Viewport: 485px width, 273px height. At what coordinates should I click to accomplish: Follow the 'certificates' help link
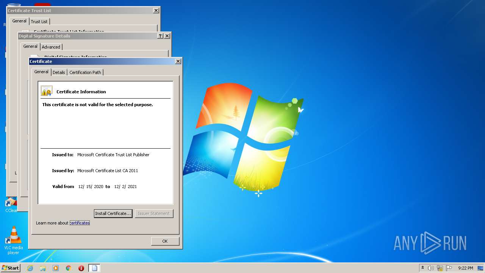click(x=80, y=223)
